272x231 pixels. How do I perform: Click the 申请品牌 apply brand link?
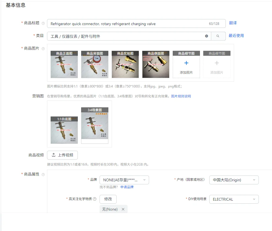tap(127, 187)
